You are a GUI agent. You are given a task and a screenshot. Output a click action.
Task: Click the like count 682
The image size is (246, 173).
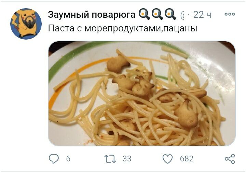[187, 159]
